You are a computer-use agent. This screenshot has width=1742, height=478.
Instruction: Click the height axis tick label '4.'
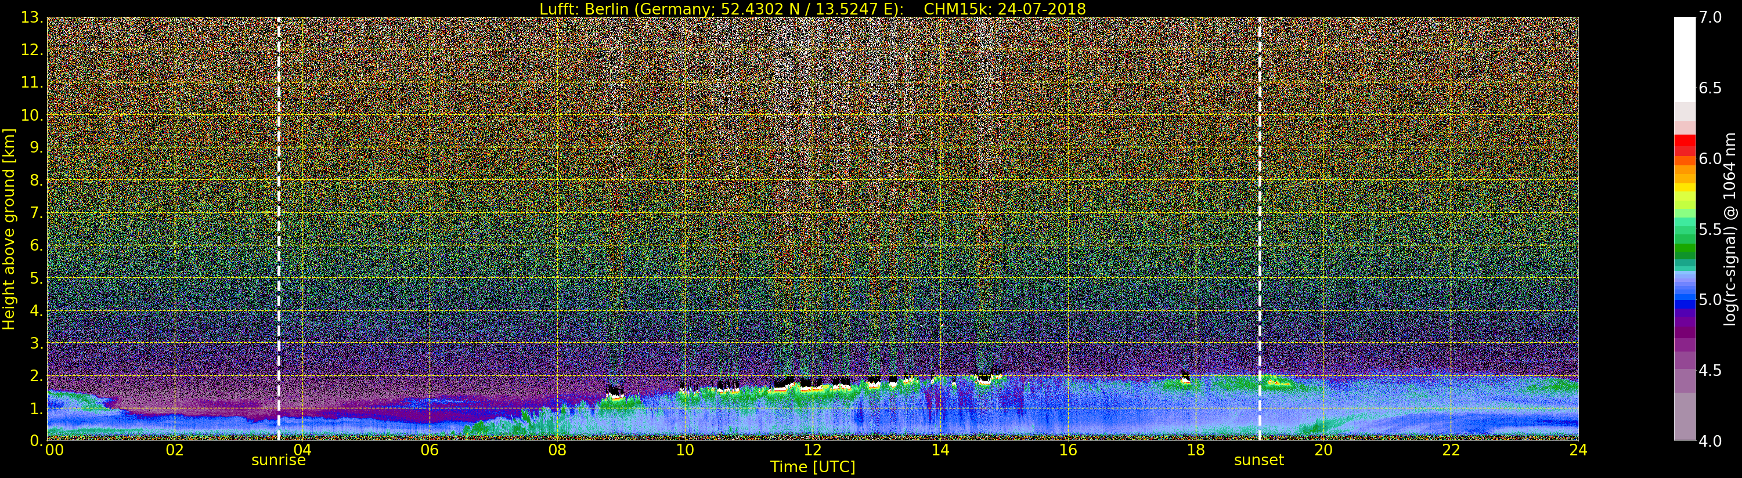[37, 310]
